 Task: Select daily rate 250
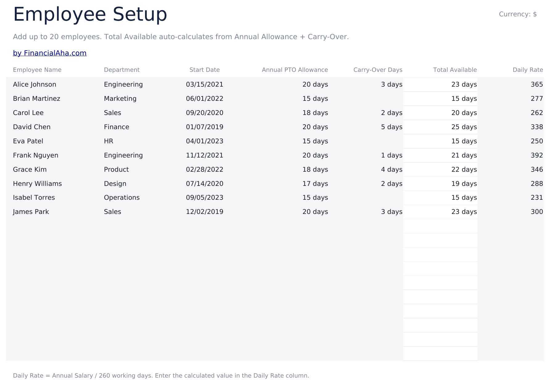[537, 141]
